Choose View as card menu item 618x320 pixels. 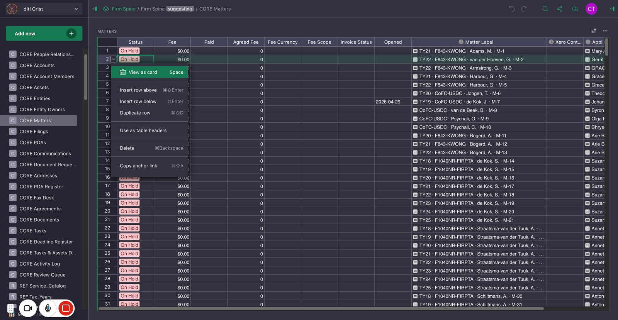(150, 72)
